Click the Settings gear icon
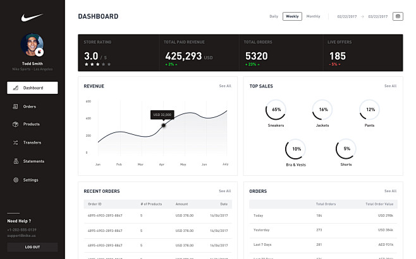 click(x=15, y=180)
